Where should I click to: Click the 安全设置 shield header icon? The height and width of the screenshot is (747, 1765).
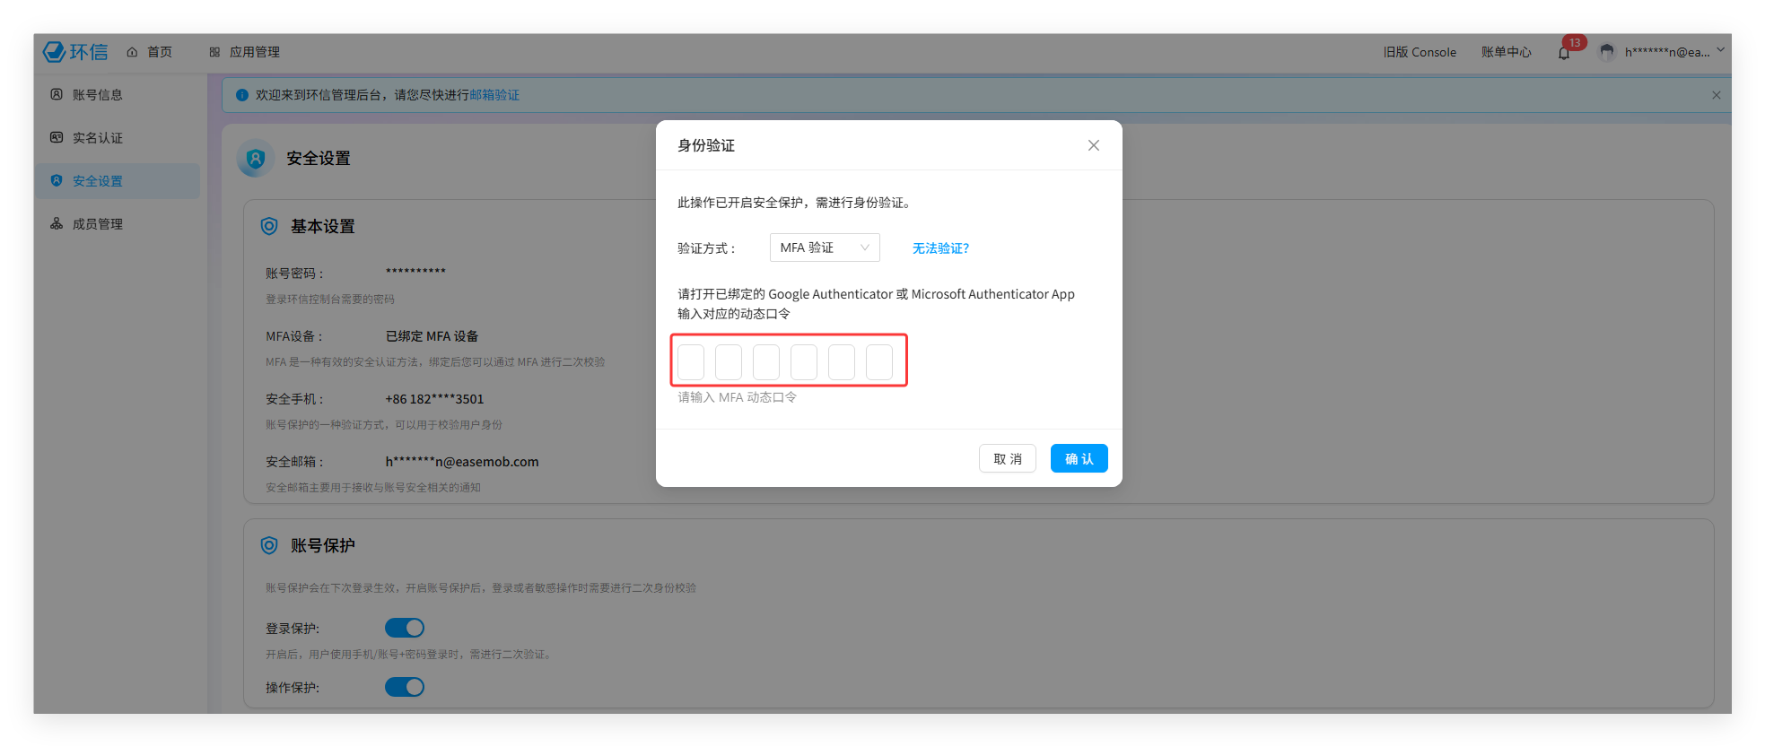coord(256,159)
